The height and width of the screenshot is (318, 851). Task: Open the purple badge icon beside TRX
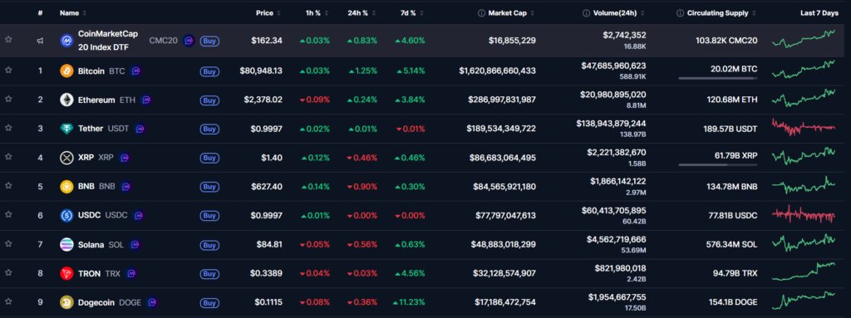click(130, 273)
